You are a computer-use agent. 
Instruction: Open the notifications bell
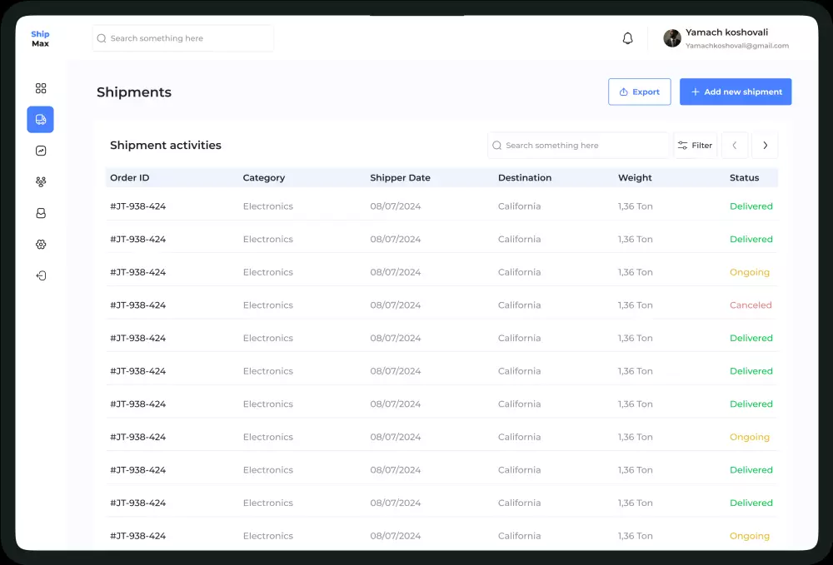(628, 38)
